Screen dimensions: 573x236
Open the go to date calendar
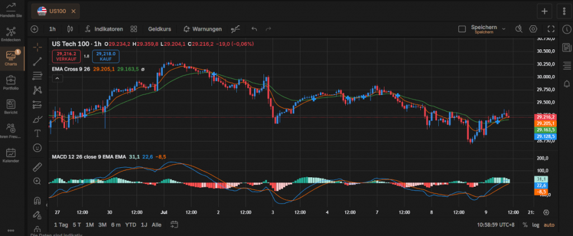coord(175,224)
